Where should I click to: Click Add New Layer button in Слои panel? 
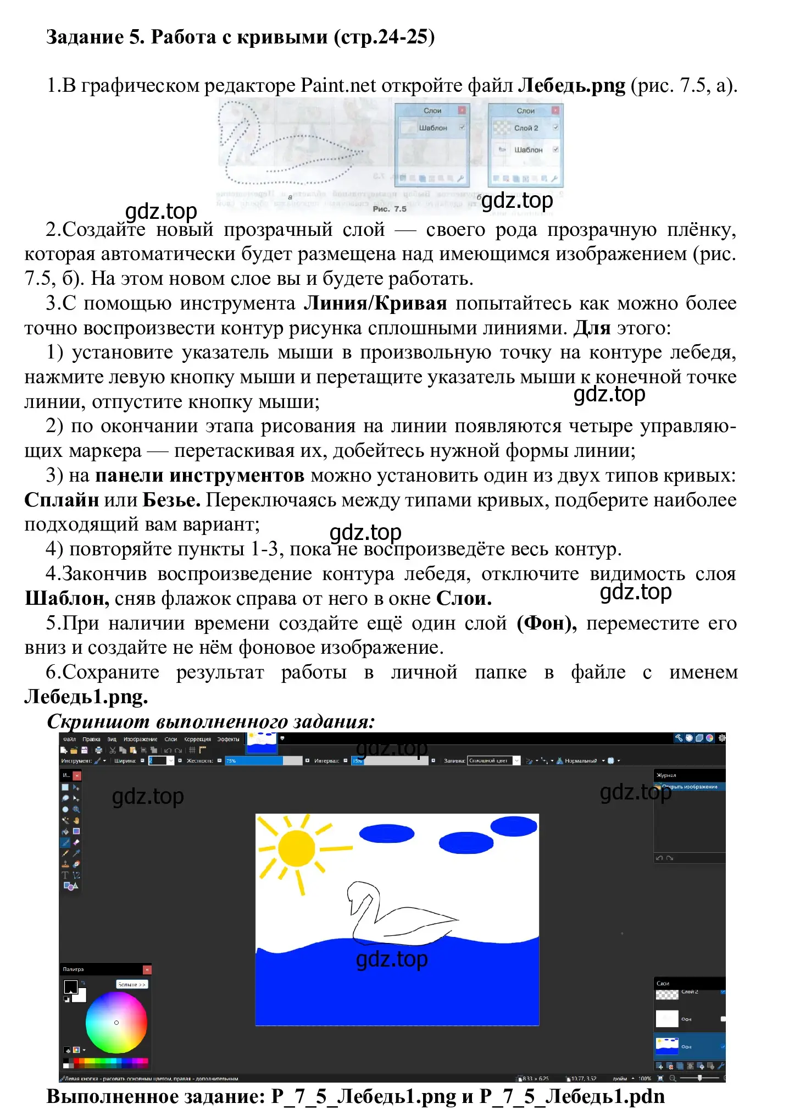pyautogui.click(x=659, y=1066)
